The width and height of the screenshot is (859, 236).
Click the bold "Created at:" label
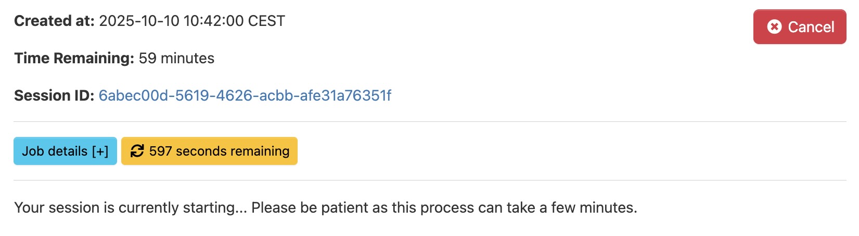coord(54,21)
